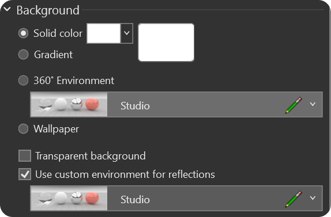Enable the Transparent background checkbox
The width and height of the screenshot is (331, 217).
pos(25,155)
